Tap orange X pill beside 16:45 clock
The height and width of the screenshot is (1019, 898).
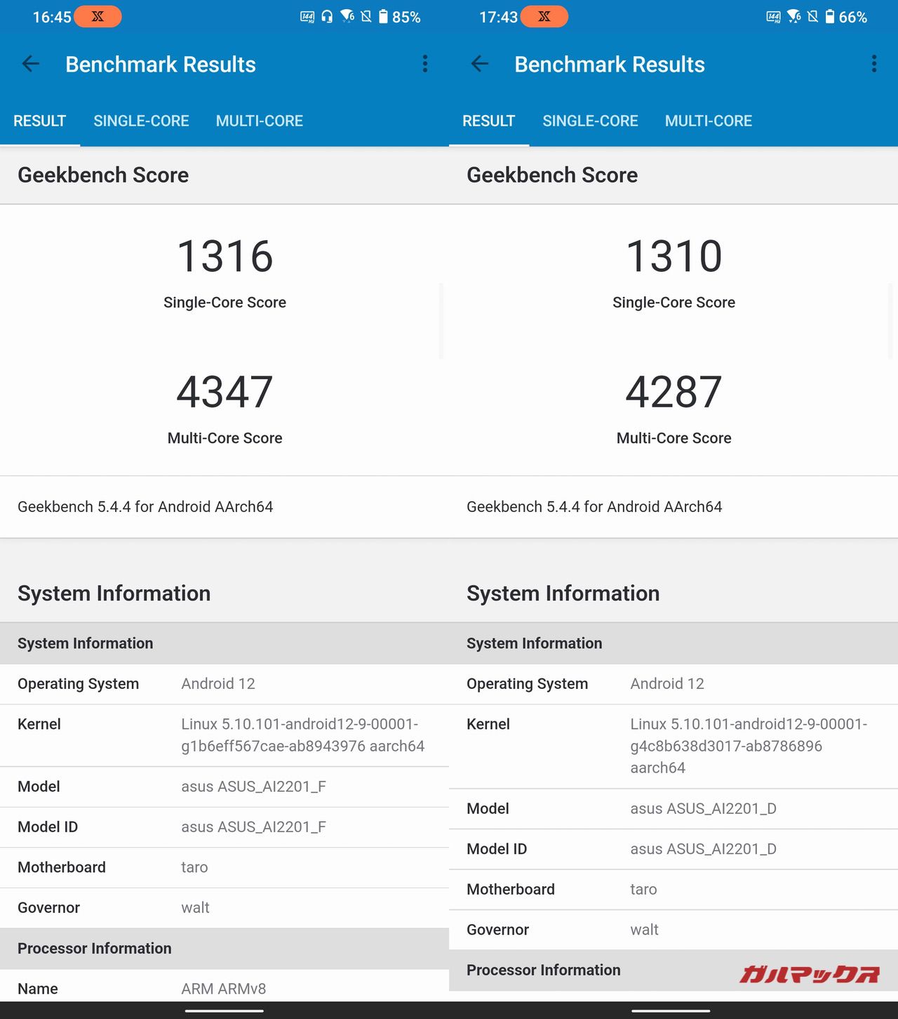click(x=98, y=17)
